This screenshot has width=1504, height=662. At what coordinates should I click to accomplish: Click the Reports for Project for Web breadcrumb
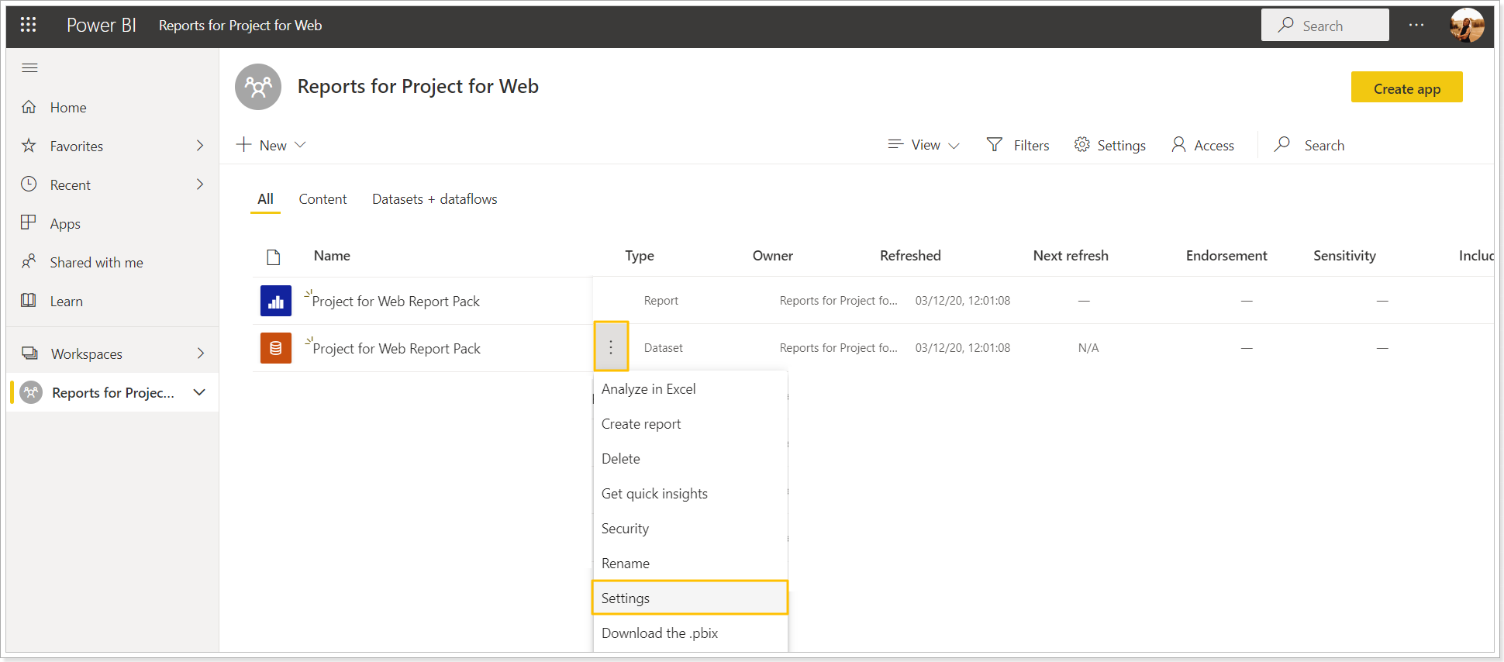(240, 26)
